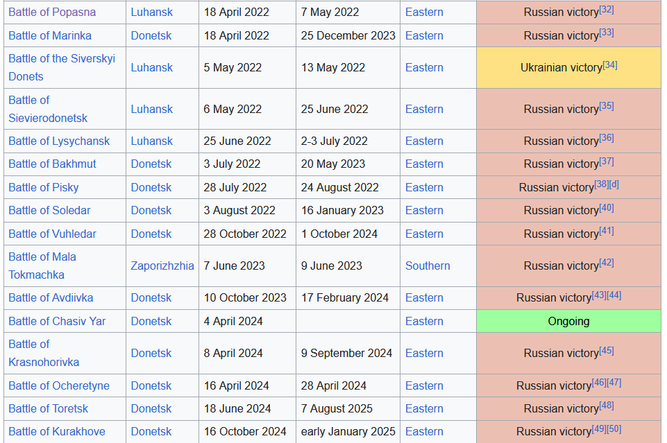This screenshot has height=443, width=667.
Task: Open citation 47 in Ocheretyne result
Action: (x=614, y=383)
